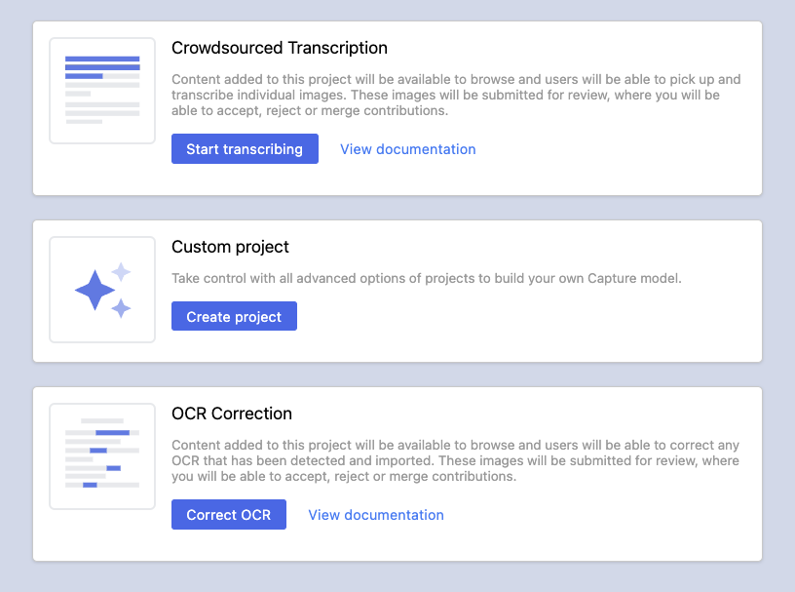Open documentation for Crowdsourced Transcription

pos(407,148)
